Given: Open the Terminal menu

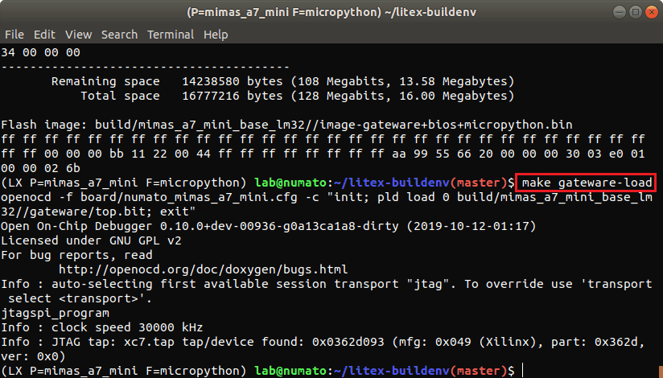Looking at the screenshot, I should point(171,35).
